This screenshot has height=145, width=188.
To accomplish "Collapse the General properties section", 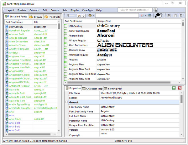I will pyautogui.click(x=66, y=102).
